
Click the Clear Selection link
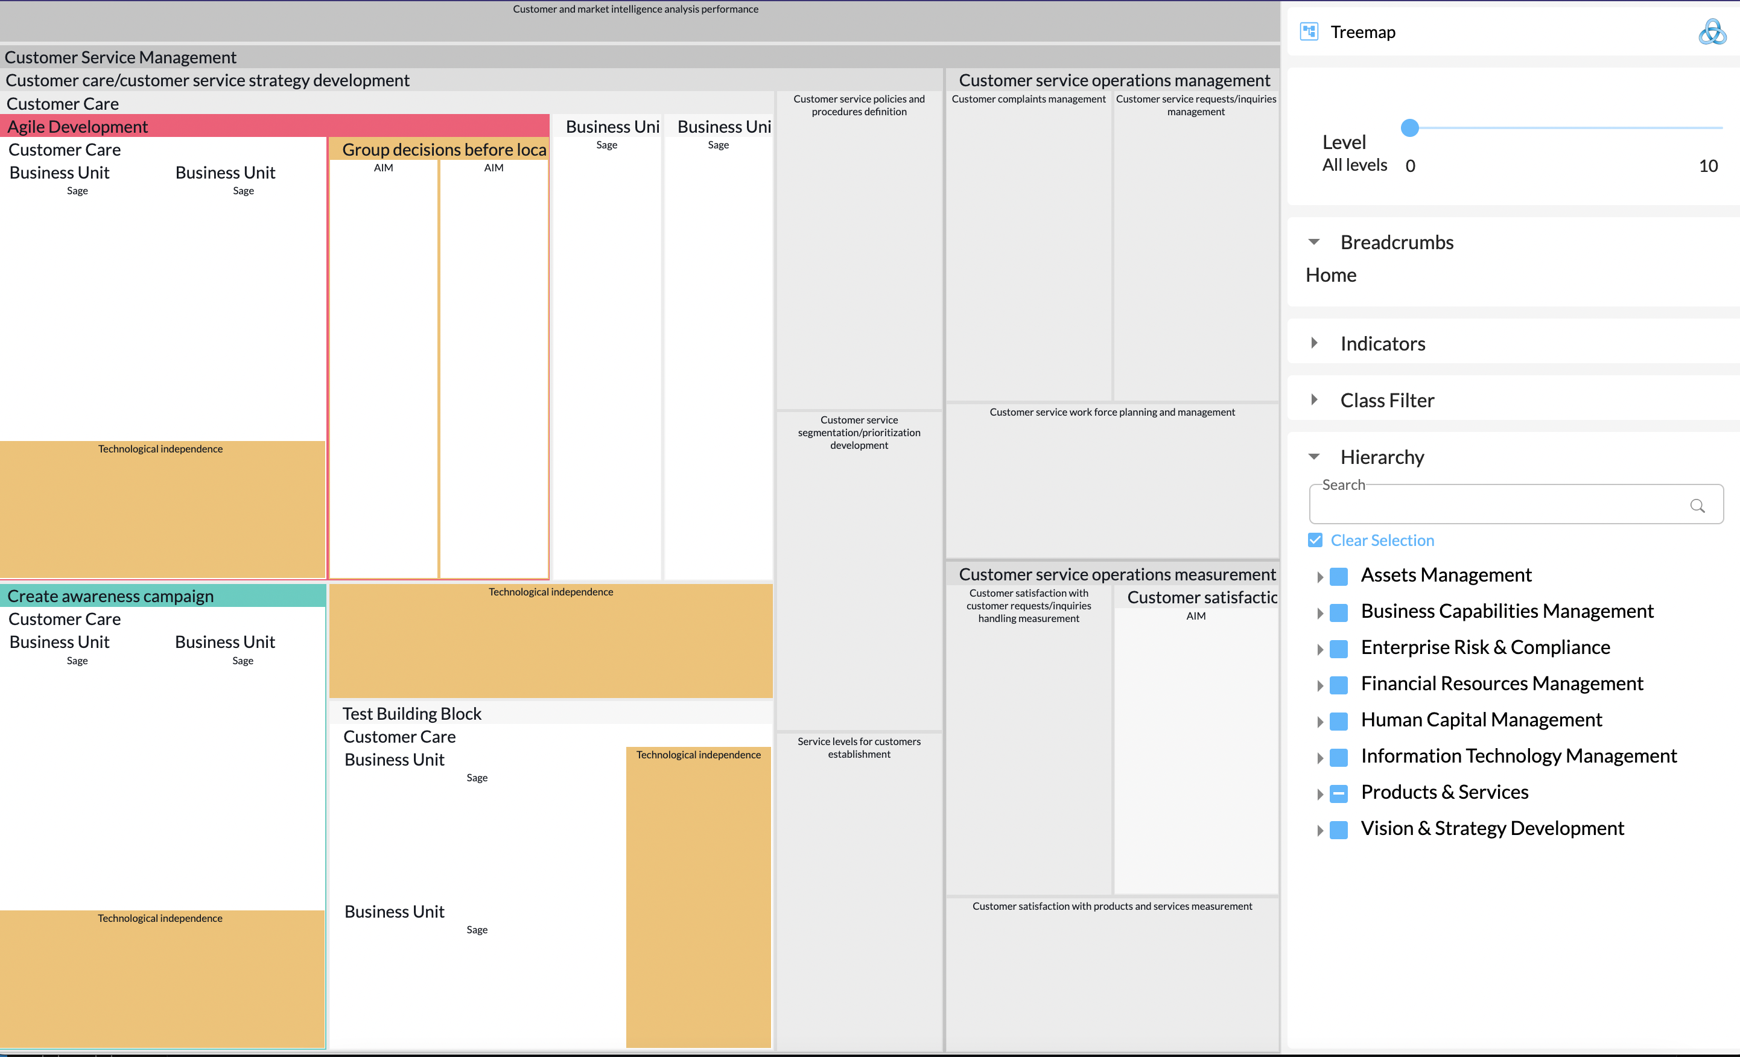pos(1382,540)
